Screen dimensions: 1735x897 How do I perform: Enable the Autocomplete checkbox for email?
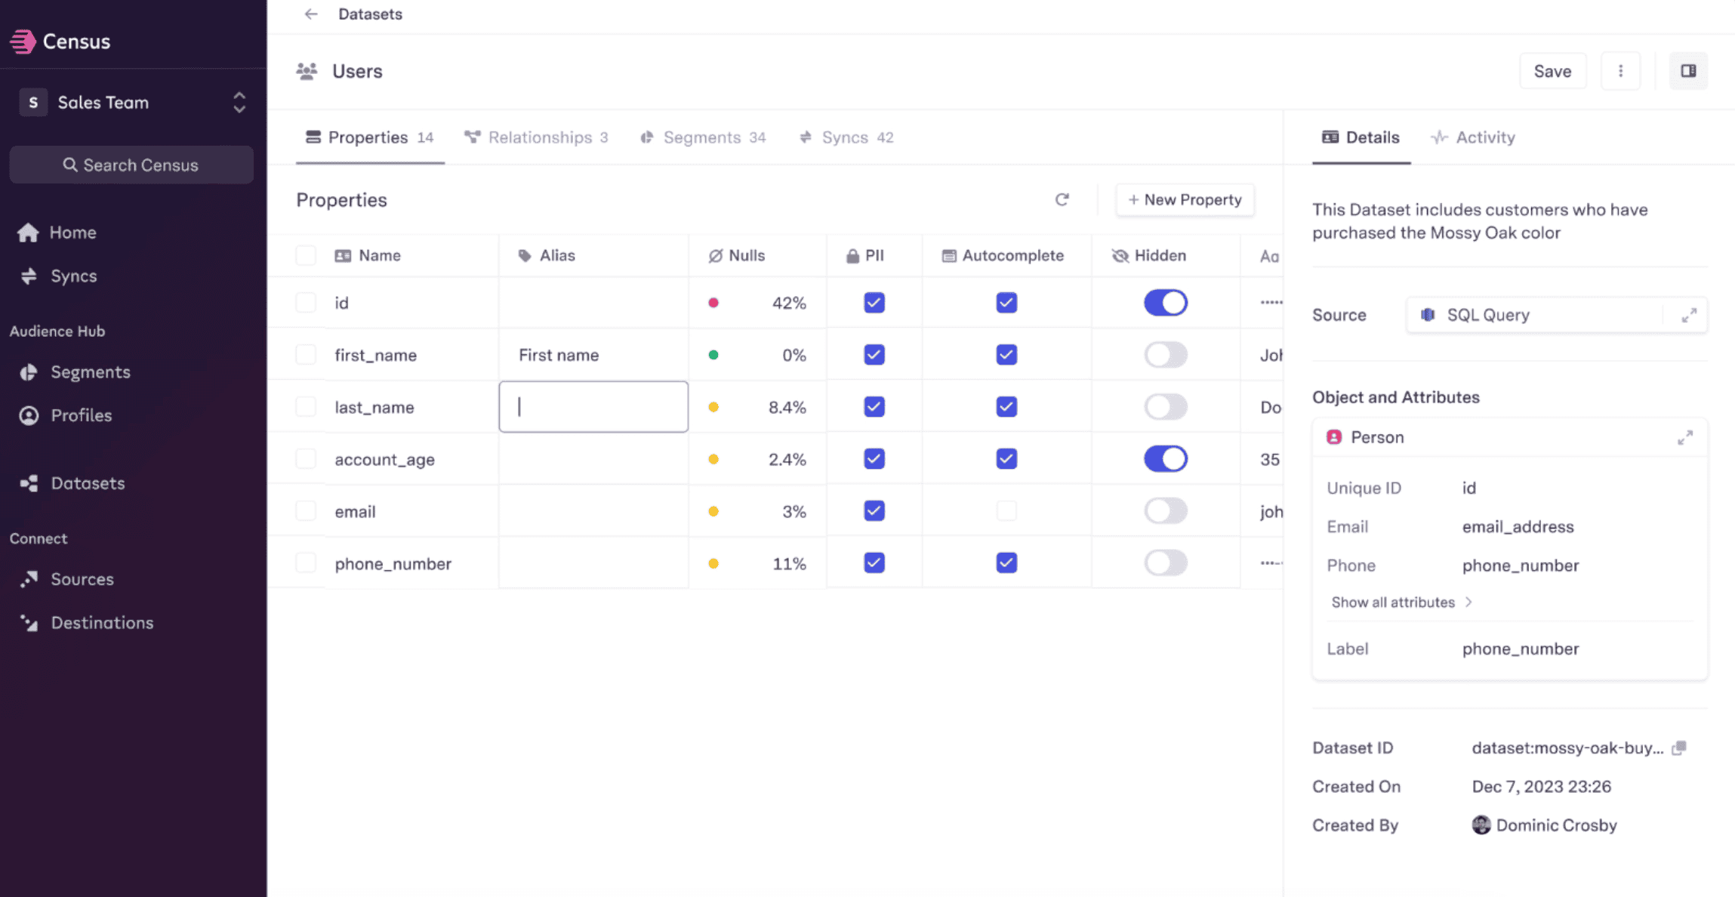coord(1006,511)
